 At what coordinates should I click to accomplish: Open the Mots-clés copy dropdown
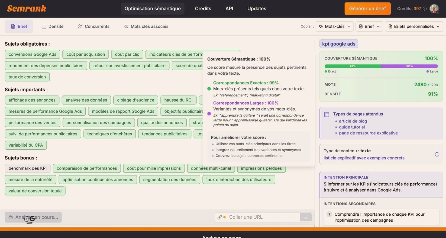coord(334,26)
